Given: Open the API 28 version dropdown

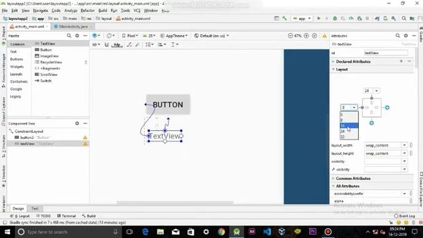Looking at the screenshot, I should coord(149,36).
